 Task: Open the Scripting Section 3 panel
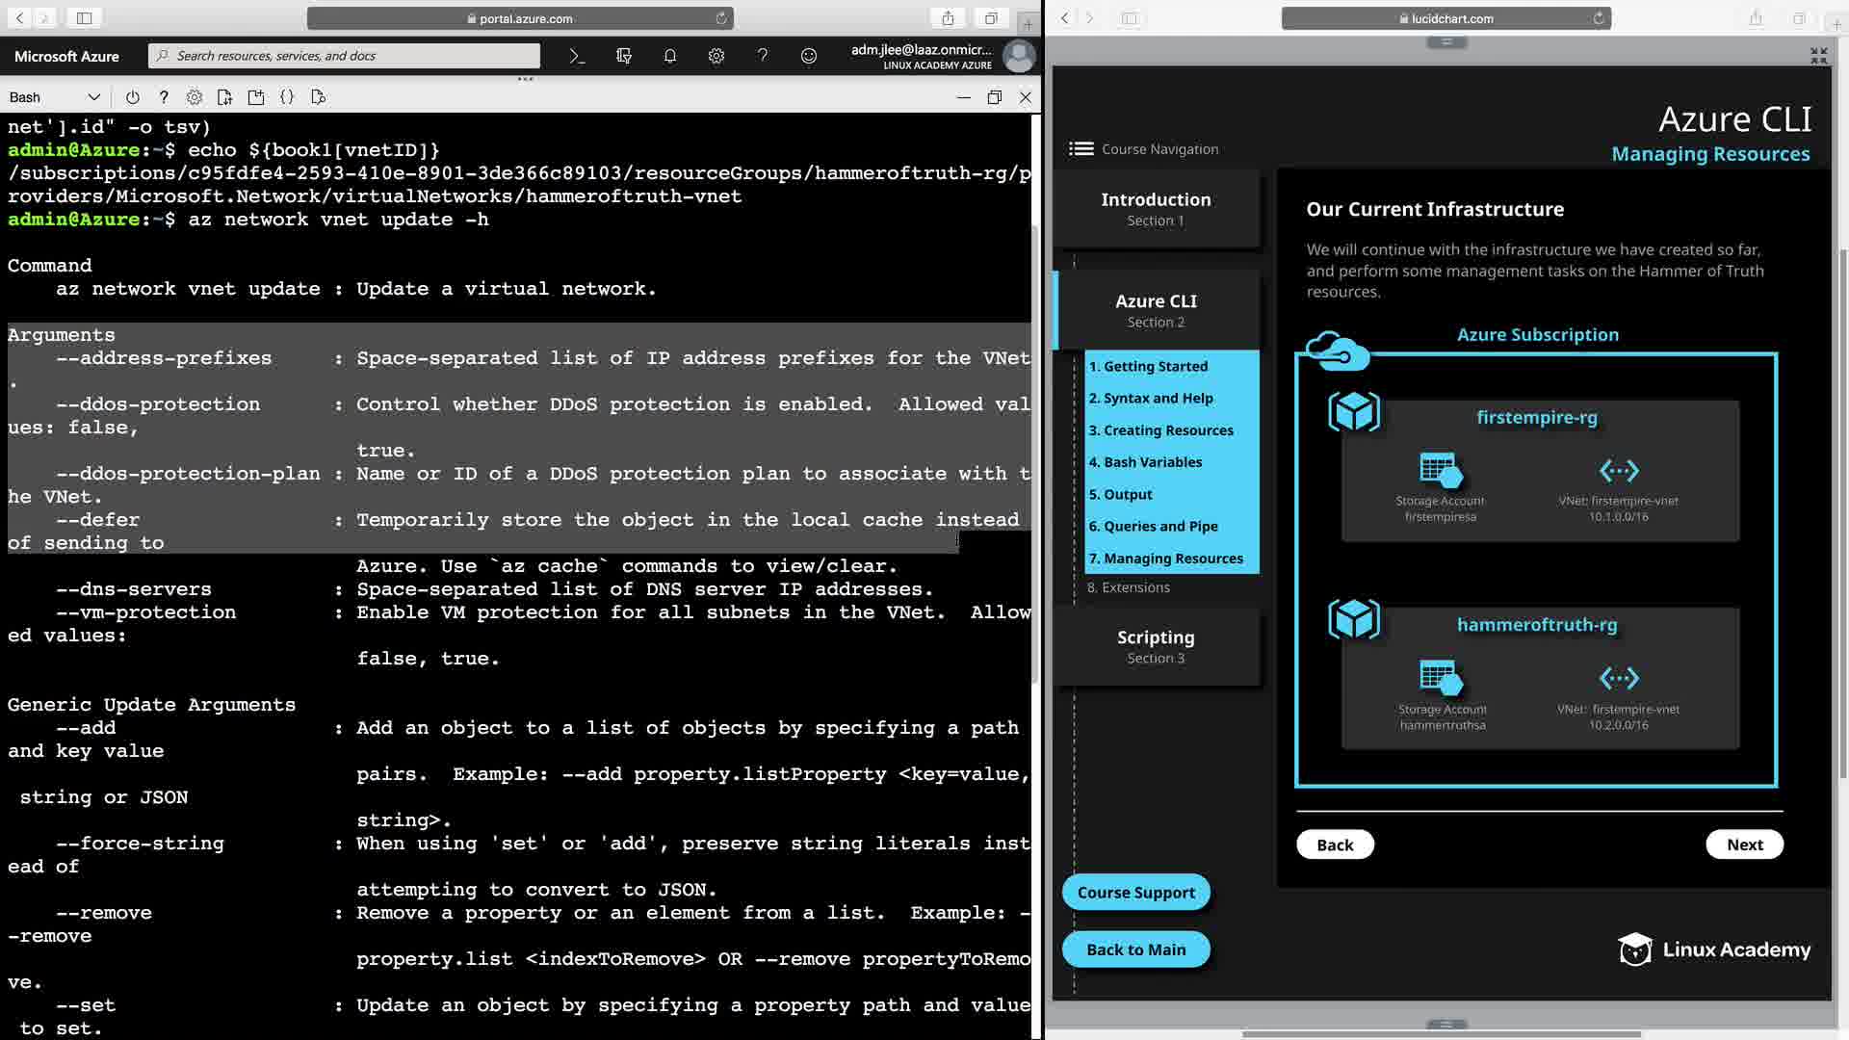tap(1156, 646)
